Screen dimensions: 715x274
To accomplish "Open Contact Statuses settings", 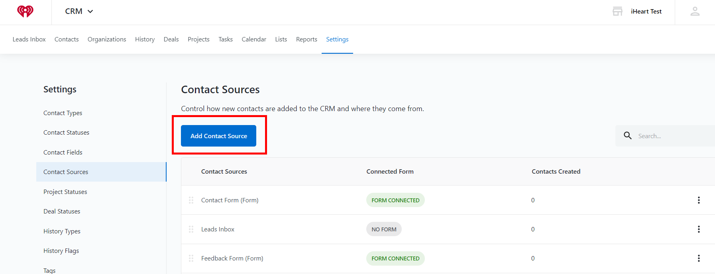I will (66, 133).
